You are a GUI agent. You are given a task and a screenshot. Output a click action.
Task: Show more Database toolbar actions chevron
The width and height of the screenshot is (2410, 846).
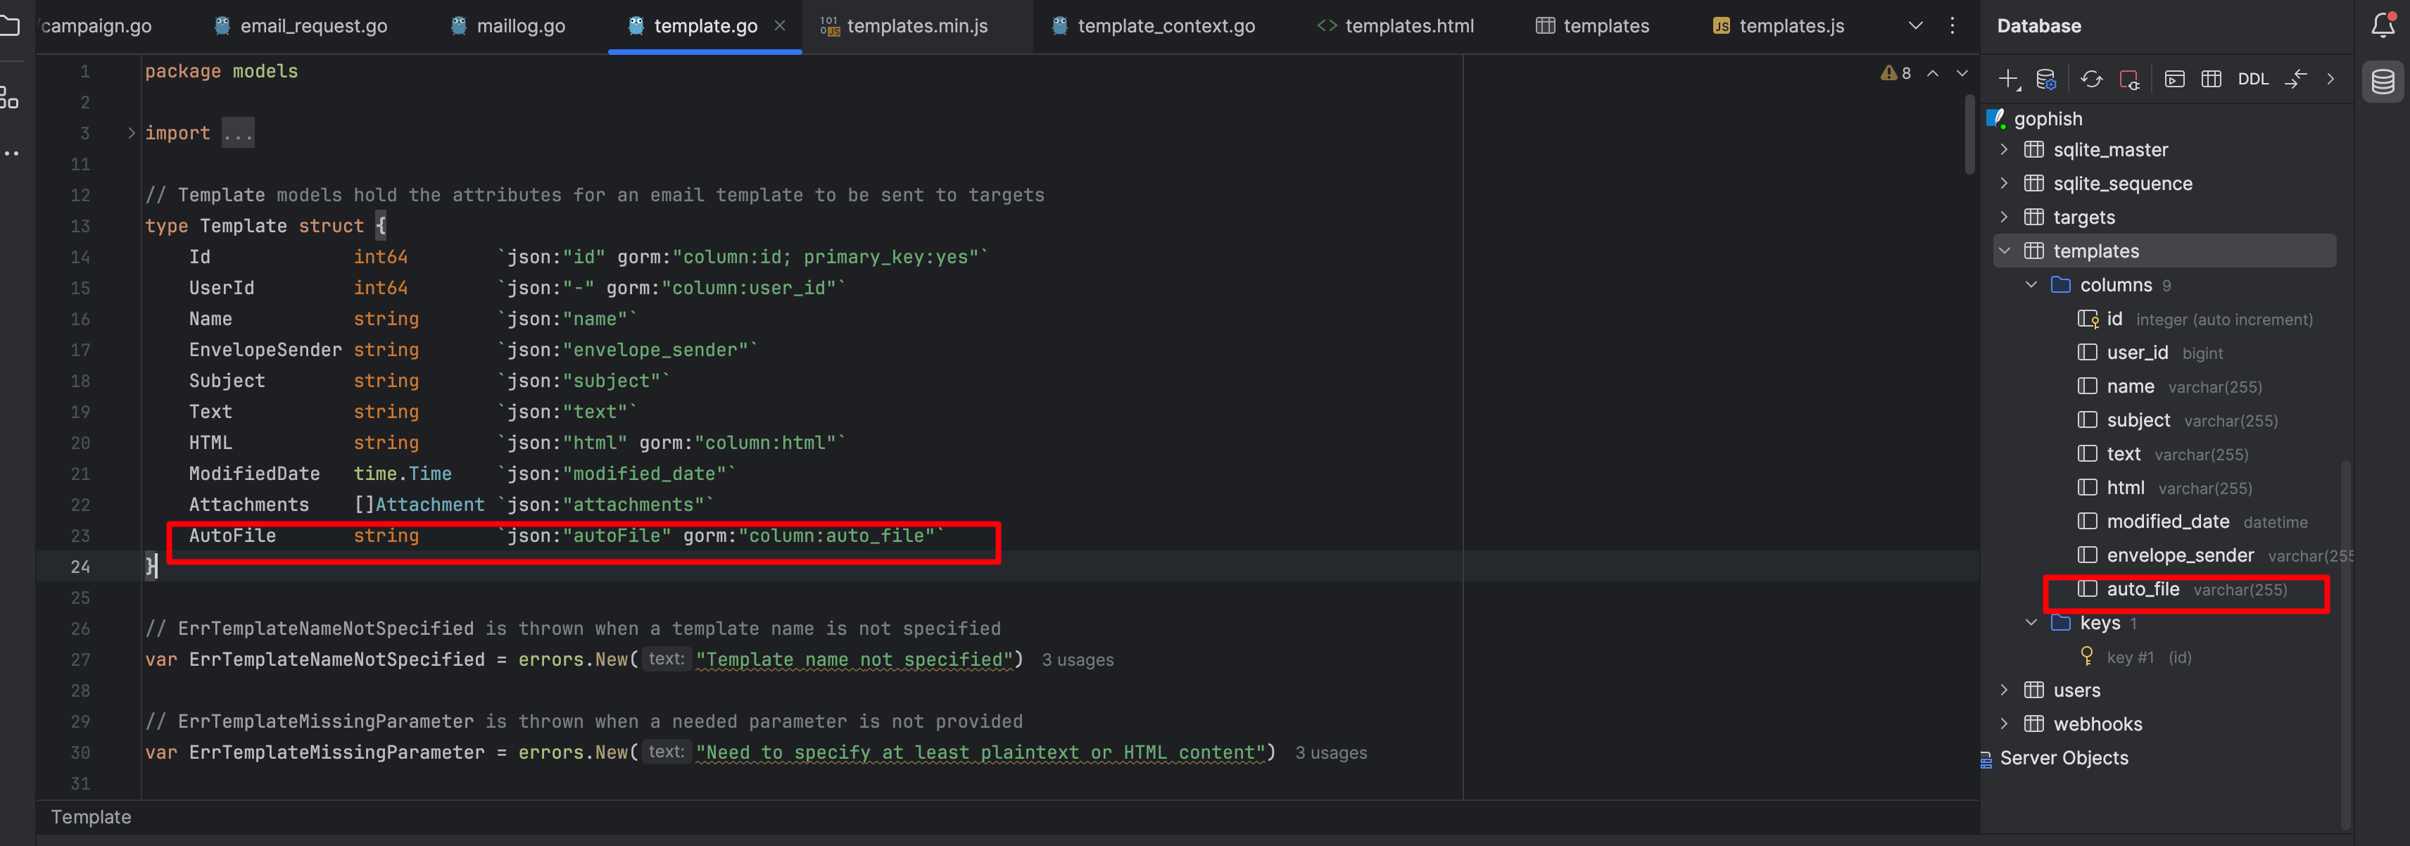click(x=2330, y=80)
